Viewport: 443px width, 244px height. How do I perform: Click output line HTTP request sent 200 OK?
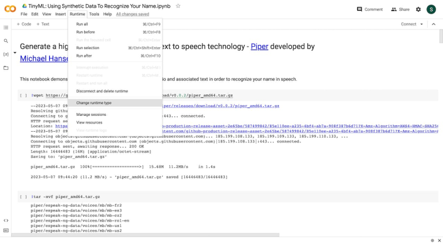point(87,147)
